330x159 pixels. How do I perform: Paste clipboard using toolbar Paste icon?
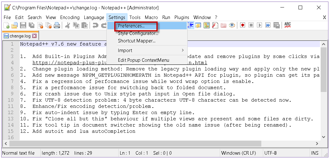(84, 26)
